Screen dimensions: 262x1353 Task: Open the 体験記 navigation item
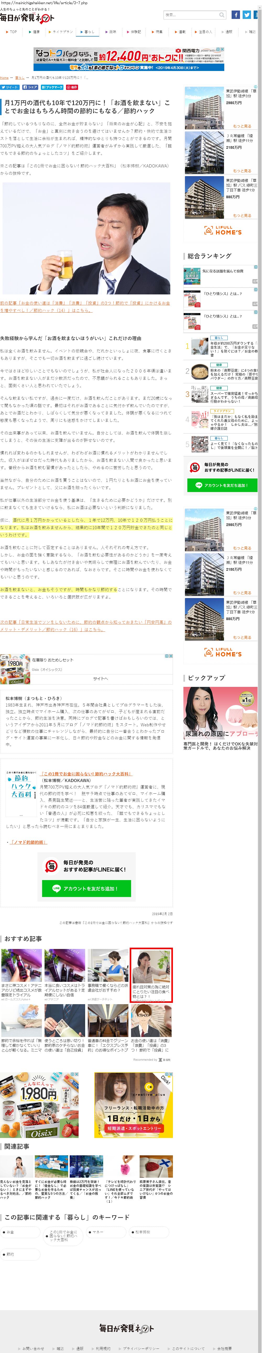click(x=135, y=32)
